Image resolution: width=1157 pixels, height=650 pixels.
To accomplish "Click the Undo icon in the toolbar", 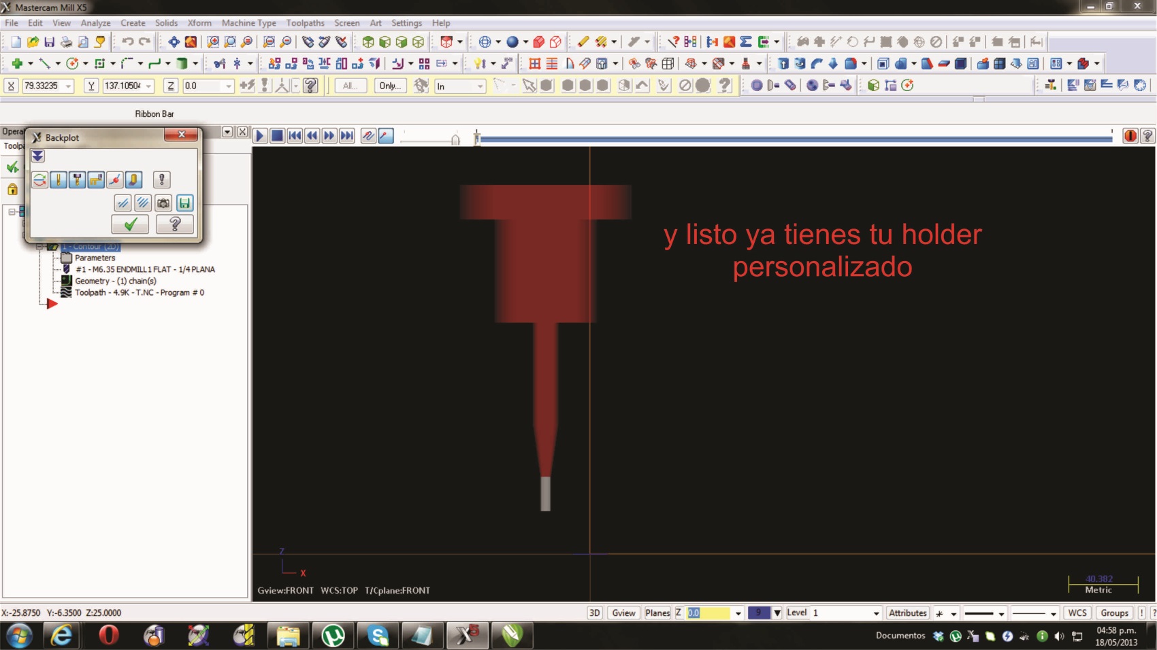I will coord(127,42).
